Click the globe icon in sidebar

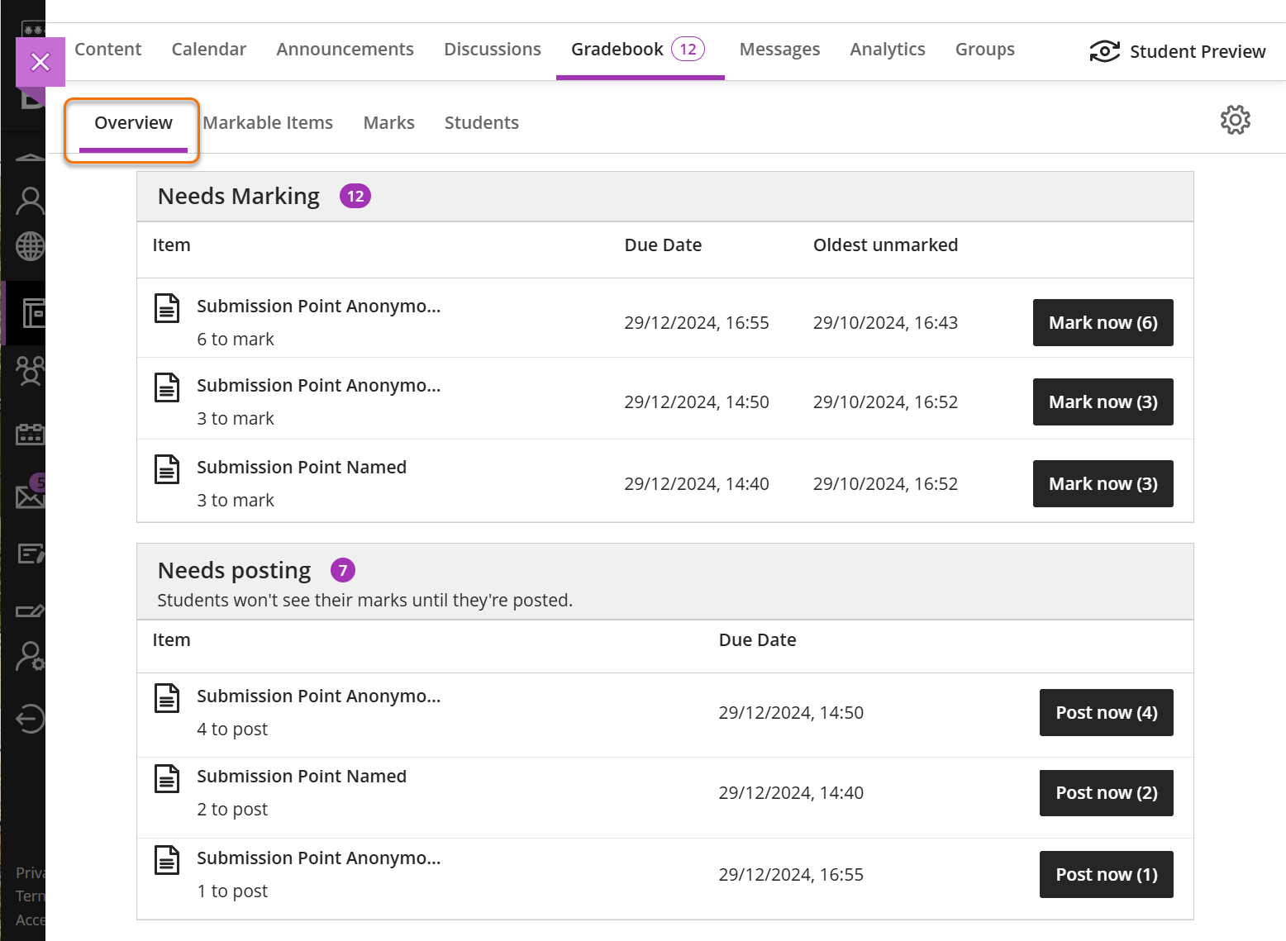[30, 246]
